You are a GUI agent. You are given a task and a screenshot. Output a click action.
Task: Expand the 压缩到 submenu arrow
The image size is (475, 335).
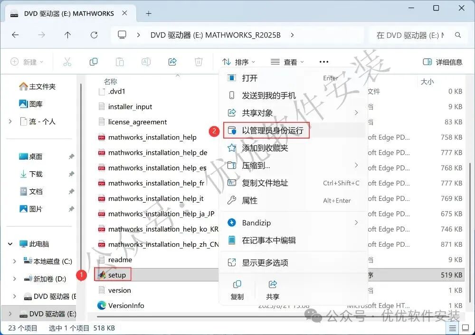tap(356, 165)
